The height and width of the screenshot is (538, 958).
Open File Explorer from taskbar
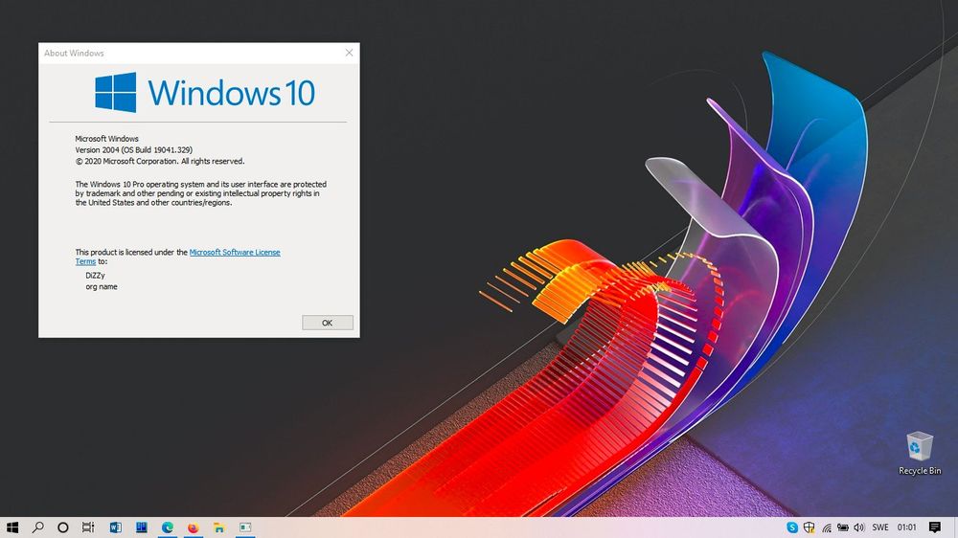[x=218, y=527]
